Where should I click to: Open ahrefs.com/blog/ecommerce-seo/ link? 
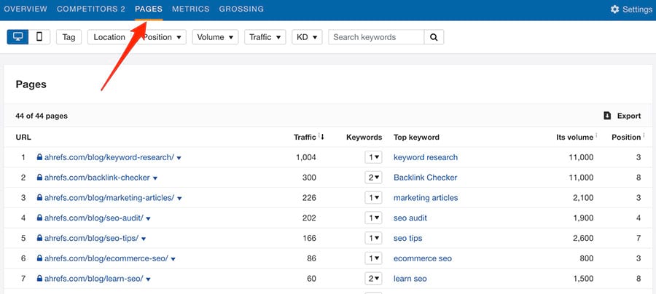(106, 258)
